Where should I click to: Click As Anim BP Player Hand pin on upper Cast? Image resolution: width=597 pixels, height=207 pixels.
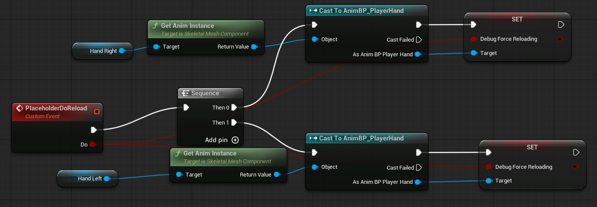417,55
